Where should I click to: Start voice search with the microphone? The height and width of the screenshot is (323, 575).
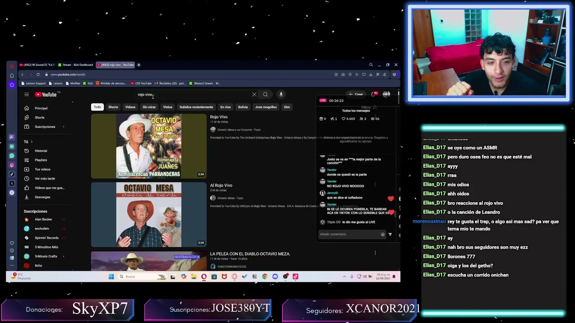coord(281,94)
